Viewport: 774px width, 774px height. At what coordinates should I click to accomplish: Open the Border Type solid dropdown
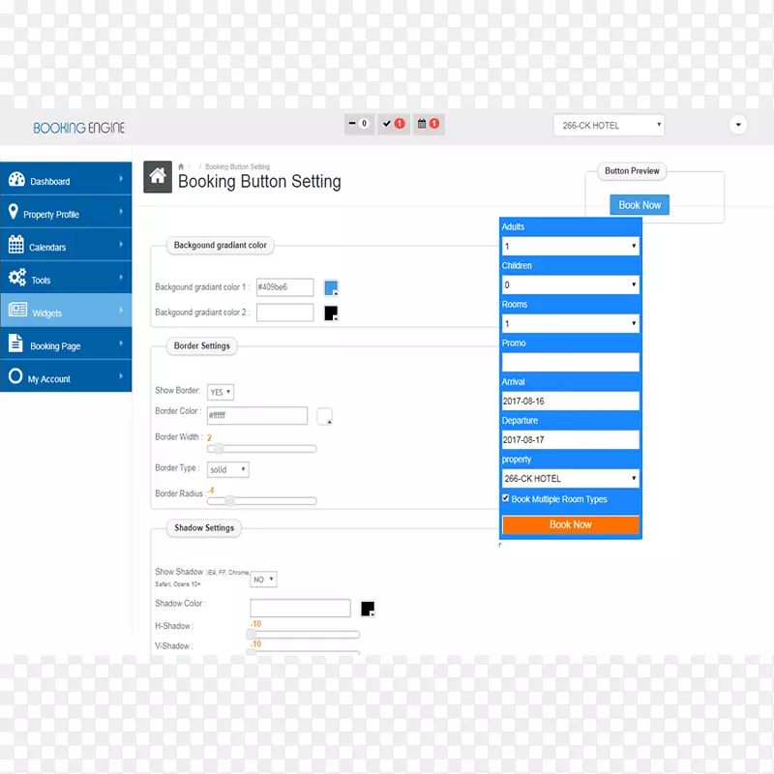coord(228,469)
